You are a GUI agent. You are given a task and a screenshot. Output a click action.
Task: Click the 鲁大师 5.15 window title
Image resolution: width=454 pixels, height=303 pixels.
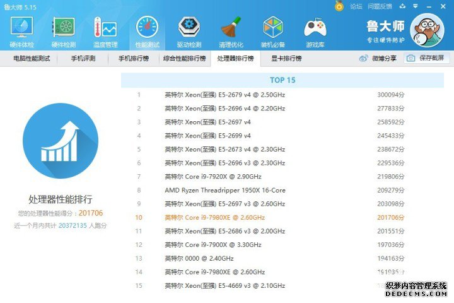pyautogui.click(x=20, y=7)
